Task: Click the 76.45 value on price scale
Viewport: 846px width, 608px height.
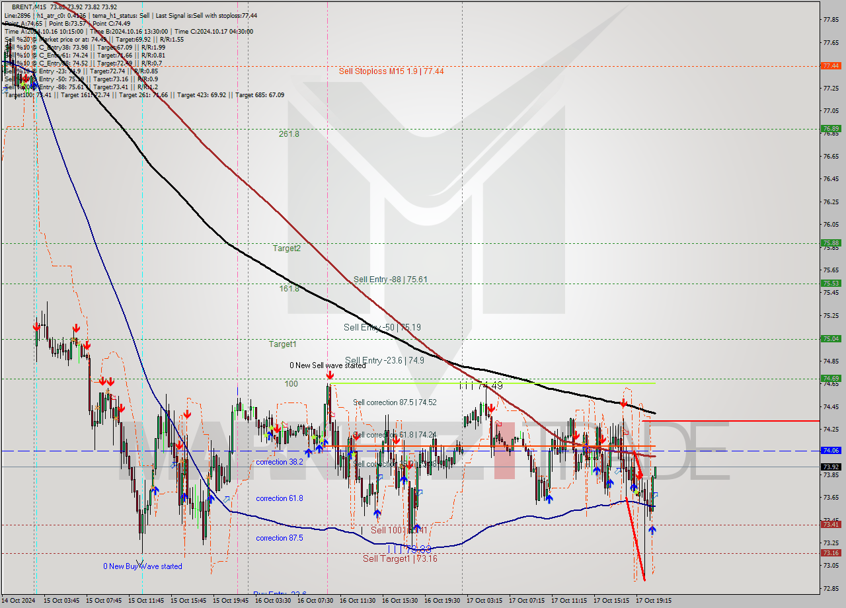Action: [x=831, y=178]
